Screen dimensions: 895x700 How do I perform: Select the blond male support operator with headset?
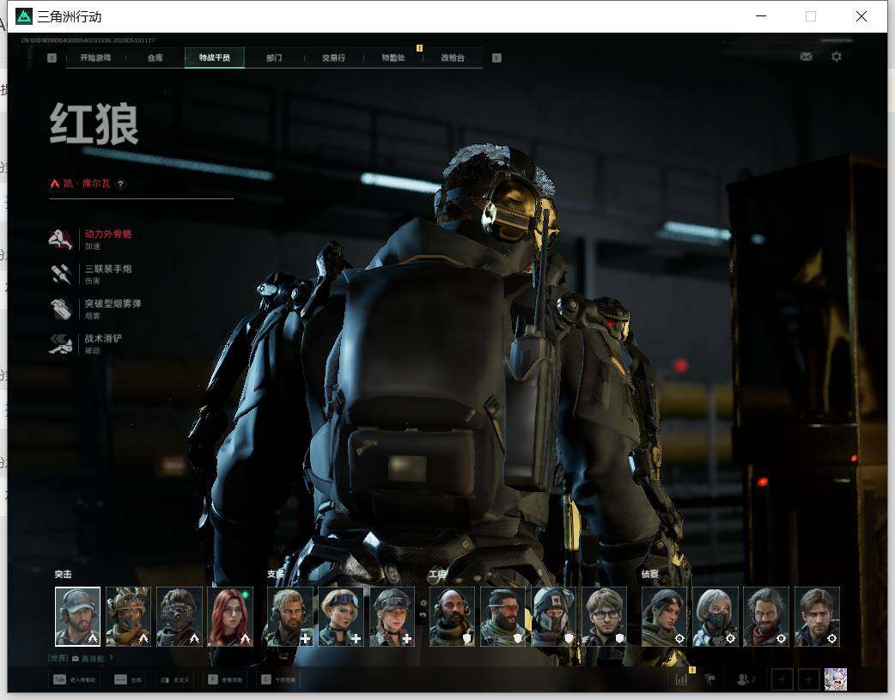pos(290,617)
